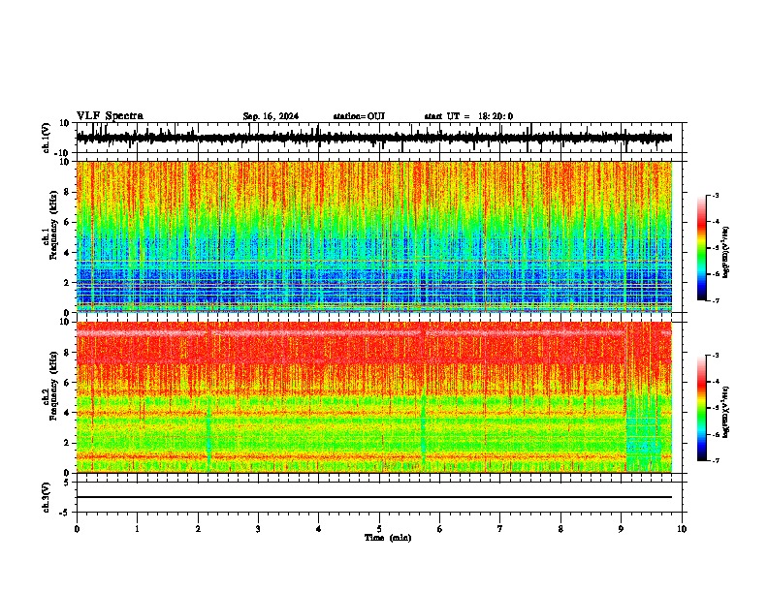
Task: Click the 'VLF Spectra' plot title
Action: [110, 116]
